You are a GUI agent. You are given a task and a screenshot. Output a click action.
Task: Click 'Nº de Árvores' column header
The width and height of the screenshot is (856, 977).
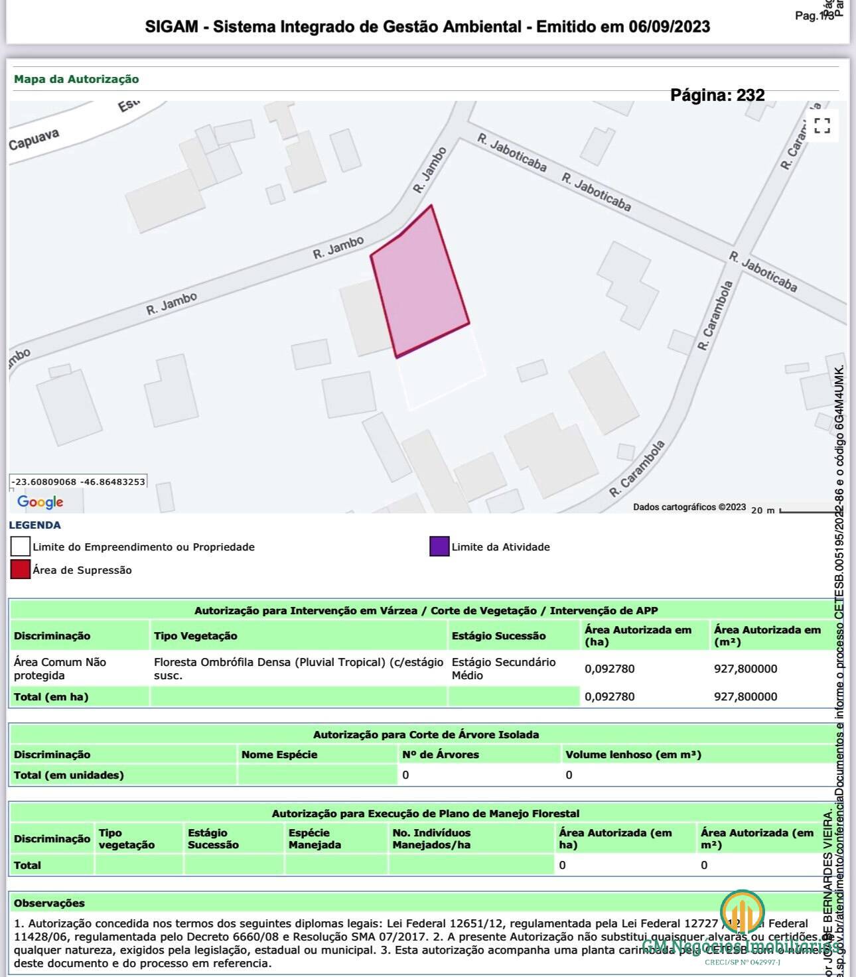440,754
